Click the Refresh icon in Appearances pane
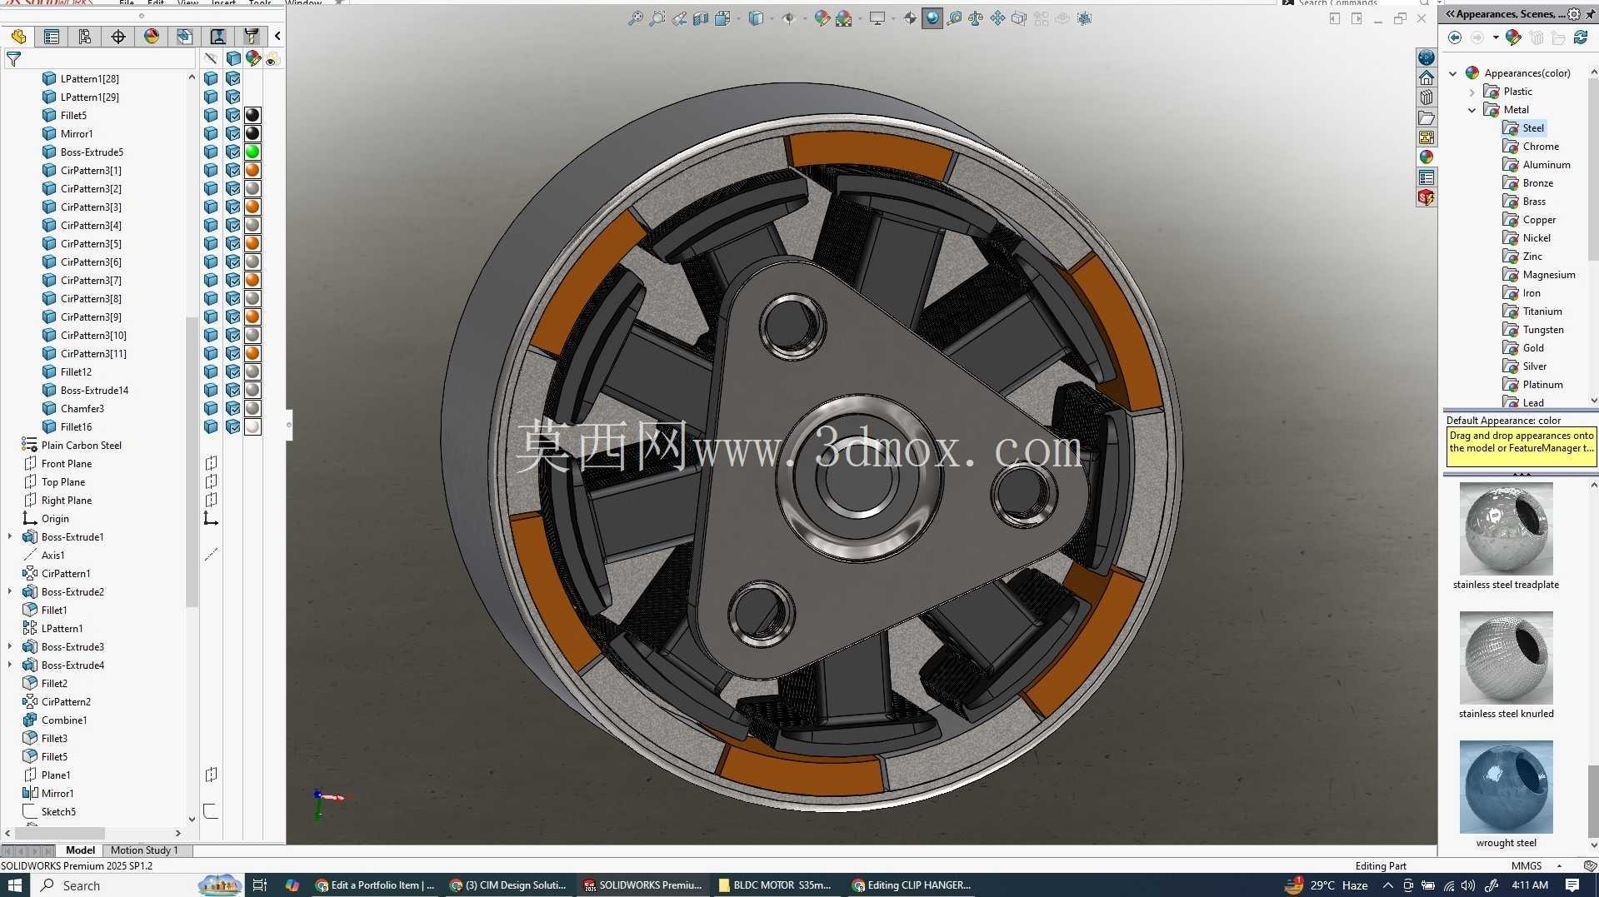Screen dimensions: 1599x897 coord(1581,37)
